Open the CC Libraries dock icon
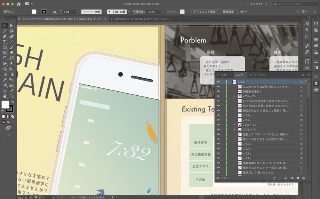 click(316, 90)
